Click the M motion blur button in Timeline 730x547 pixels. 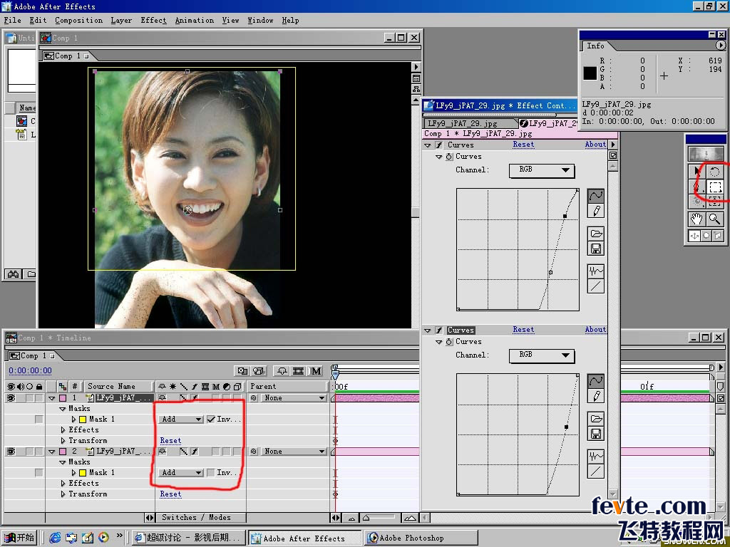tap(316, 370)
